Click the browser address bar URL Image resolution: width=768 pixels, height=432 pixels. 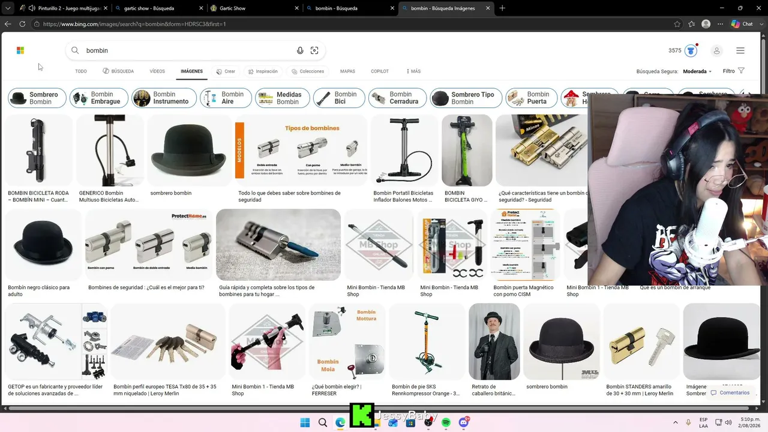coord(134,24)
